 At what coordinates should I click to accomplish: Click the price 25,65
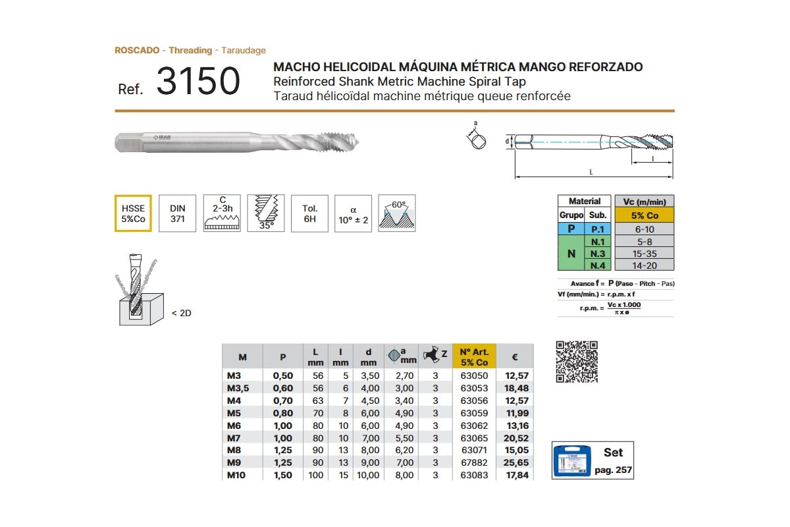pos(517,463)
